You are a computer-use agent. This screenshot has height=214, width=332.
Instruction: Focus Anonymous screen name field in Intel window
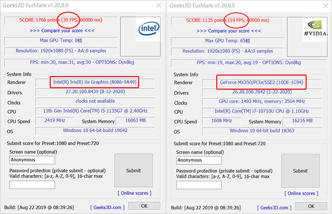pos(32,160)
